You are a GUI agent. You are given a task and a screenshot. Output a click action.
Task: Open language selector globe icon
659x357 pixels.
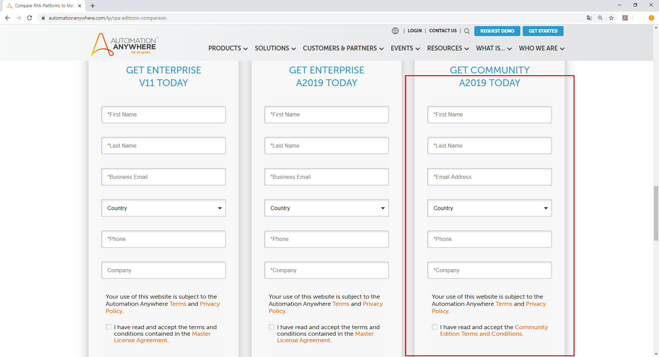[395, 31]
